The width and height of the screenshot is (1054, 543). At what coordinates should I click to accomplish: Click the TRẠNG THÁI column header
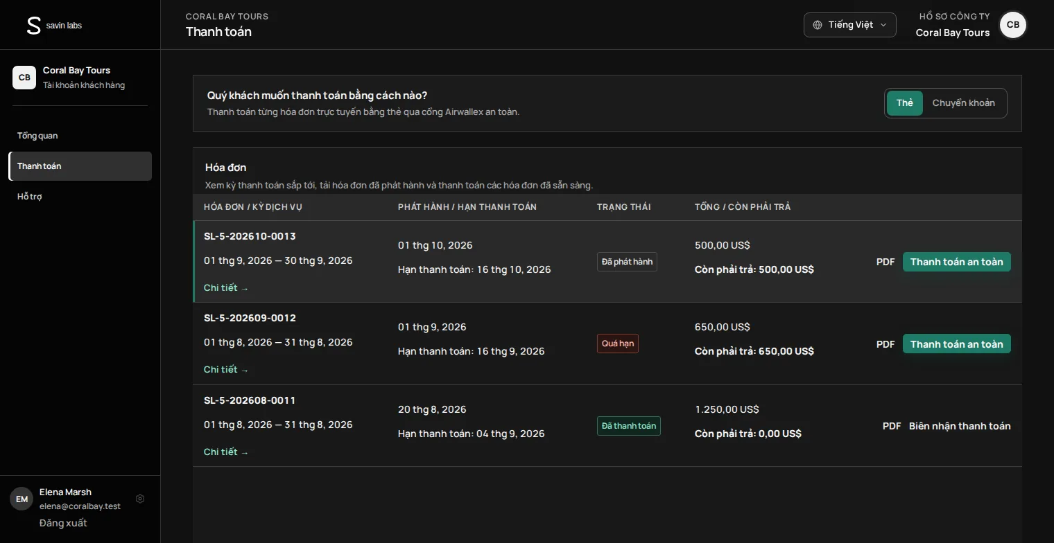(x=623, y=207)
